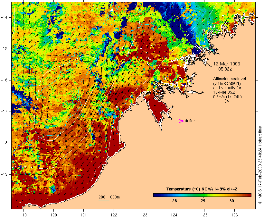264x218 pixels.
Task: Click the '28' colorbar tick label
Action: tap(174, 201)
